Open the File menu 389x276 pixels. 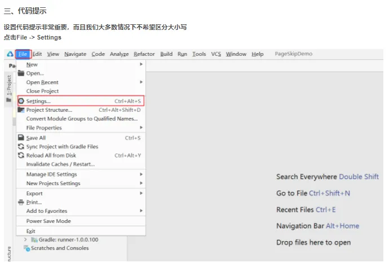23,54
